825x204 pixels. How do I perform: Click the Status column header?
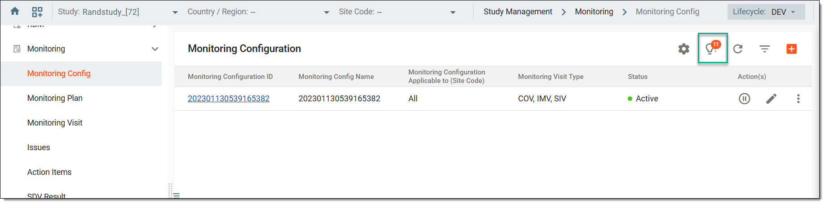pos(638,77)
